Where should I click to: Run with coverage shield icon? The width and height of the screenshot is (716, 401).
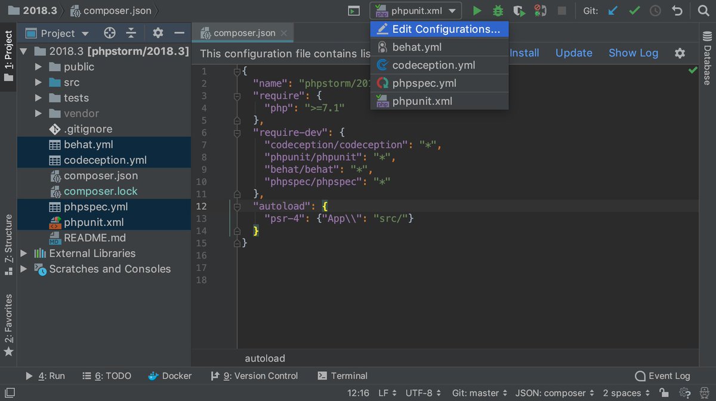pos(519,11)
